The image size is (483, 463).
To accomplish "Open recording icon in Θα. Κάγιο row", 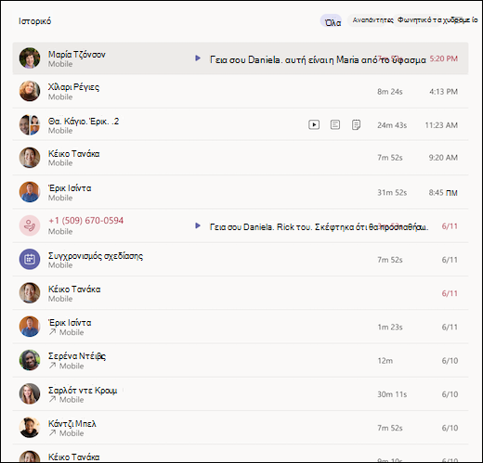I will pyautogui.click(x=314, y=124).
